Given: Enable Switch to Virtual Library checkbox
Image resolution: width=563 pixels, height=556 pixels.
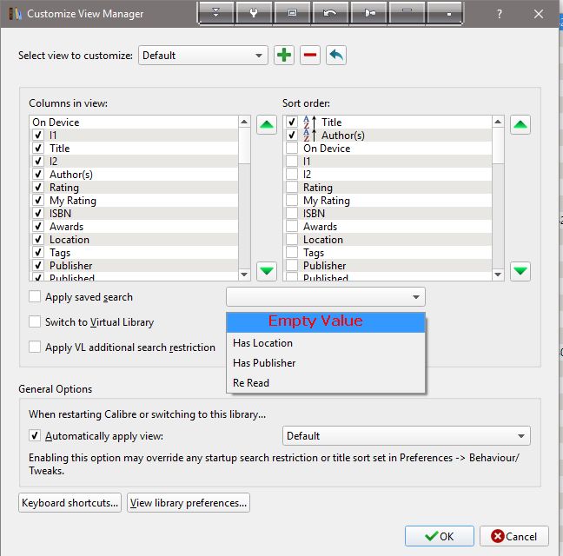Looking at the screenshot, I should (35, 321).
